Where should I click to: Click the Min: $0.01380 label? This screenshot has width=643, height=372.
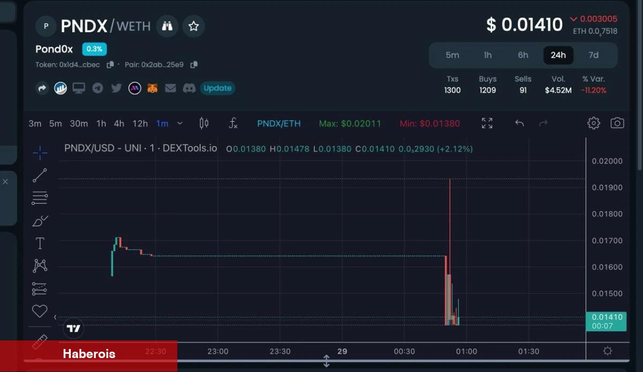[430, 124]
